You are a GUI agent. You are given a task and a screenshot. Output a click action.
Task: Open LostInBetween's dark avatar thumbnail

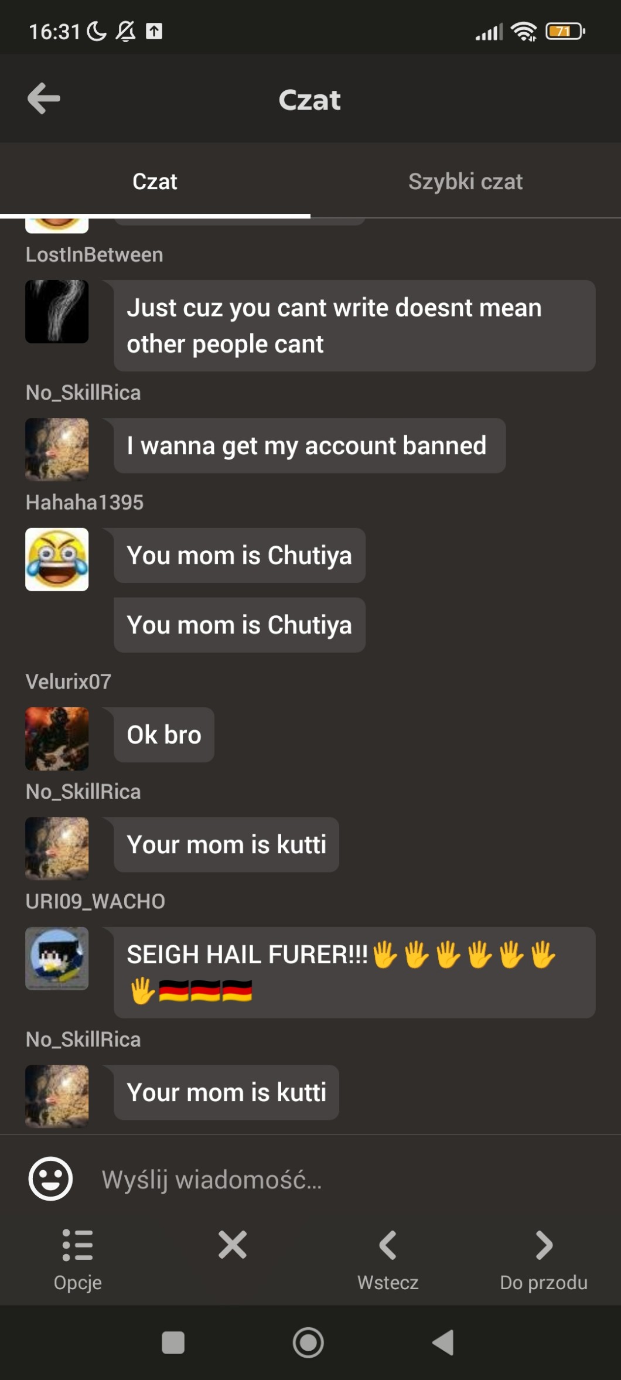[x=57, y=311]
